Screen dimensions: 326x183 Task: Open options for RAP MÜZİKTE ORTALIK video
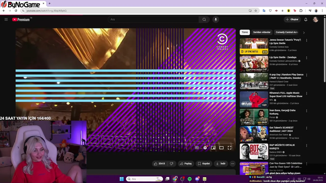click(307, 146)
